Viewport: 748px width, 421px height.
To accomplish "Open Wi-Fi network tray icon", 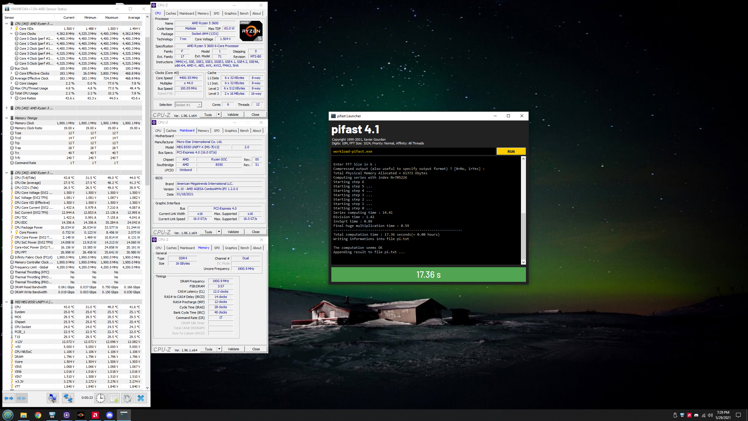I will coord(704,415).
